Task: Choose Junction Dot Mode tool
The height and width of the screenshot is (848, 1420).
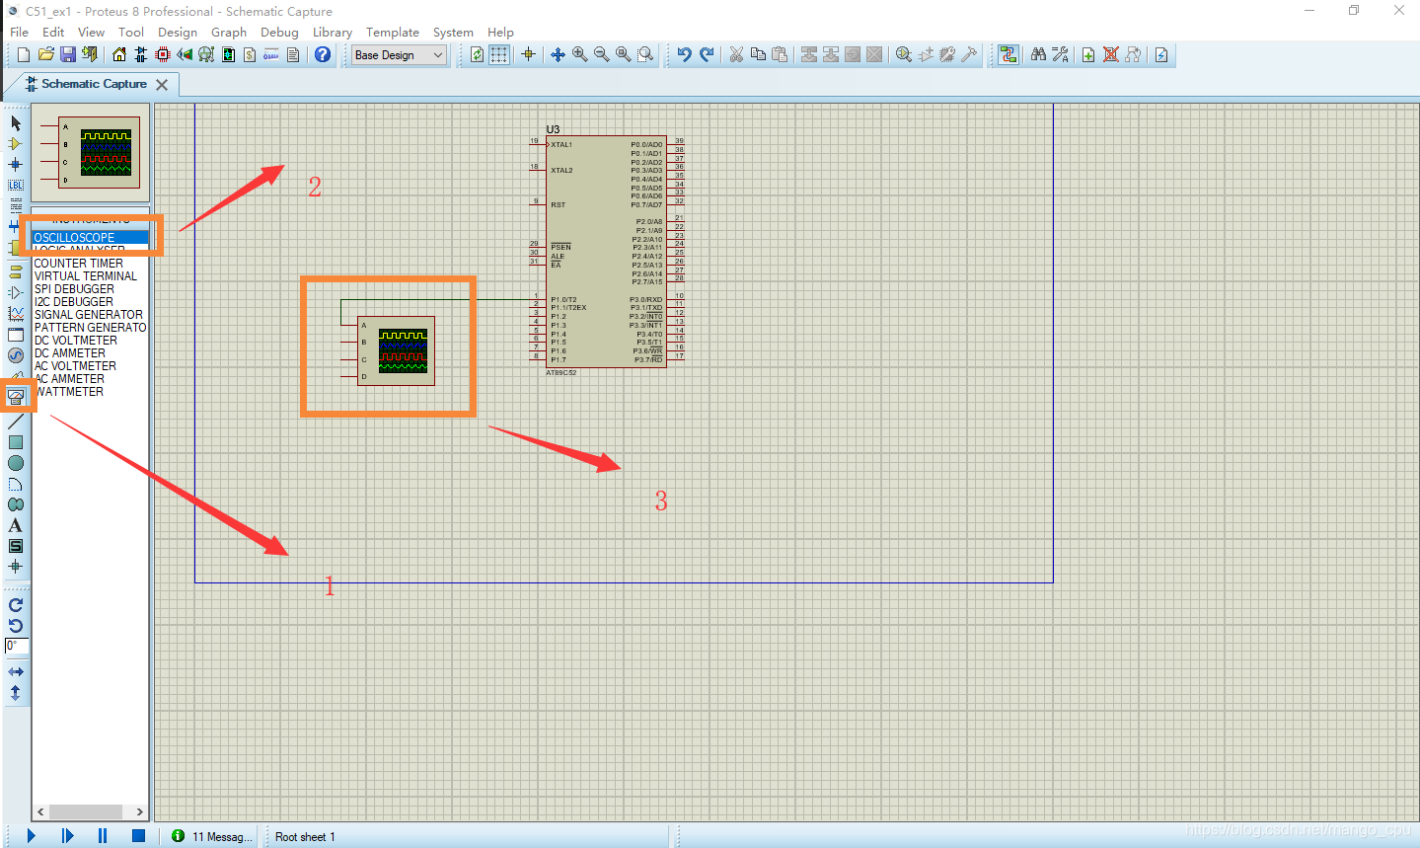Action: coord(16,165)
